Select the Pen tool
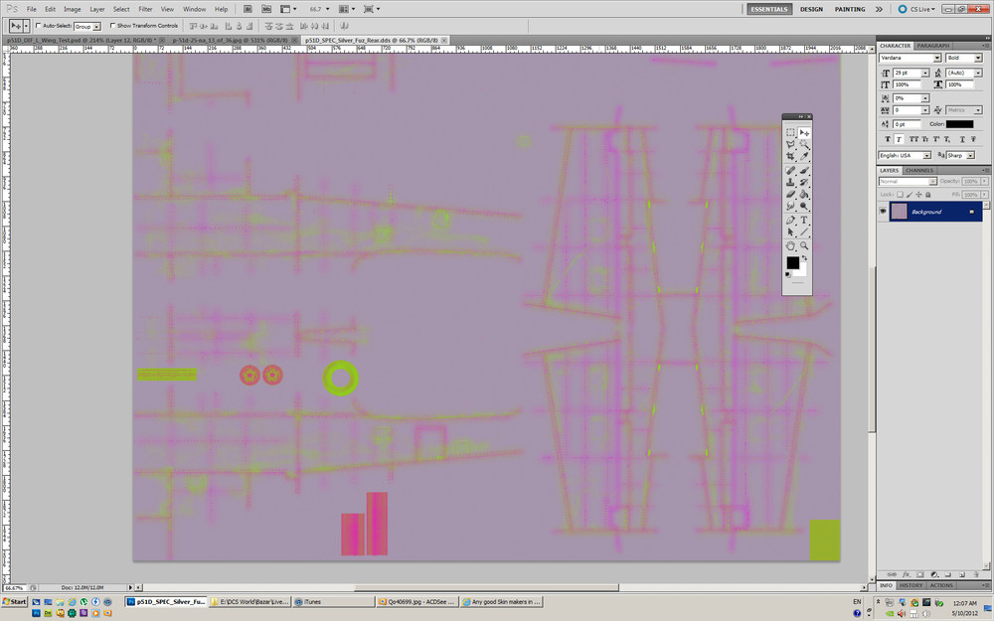The image size is (994, 621). [x=791, y=220]
